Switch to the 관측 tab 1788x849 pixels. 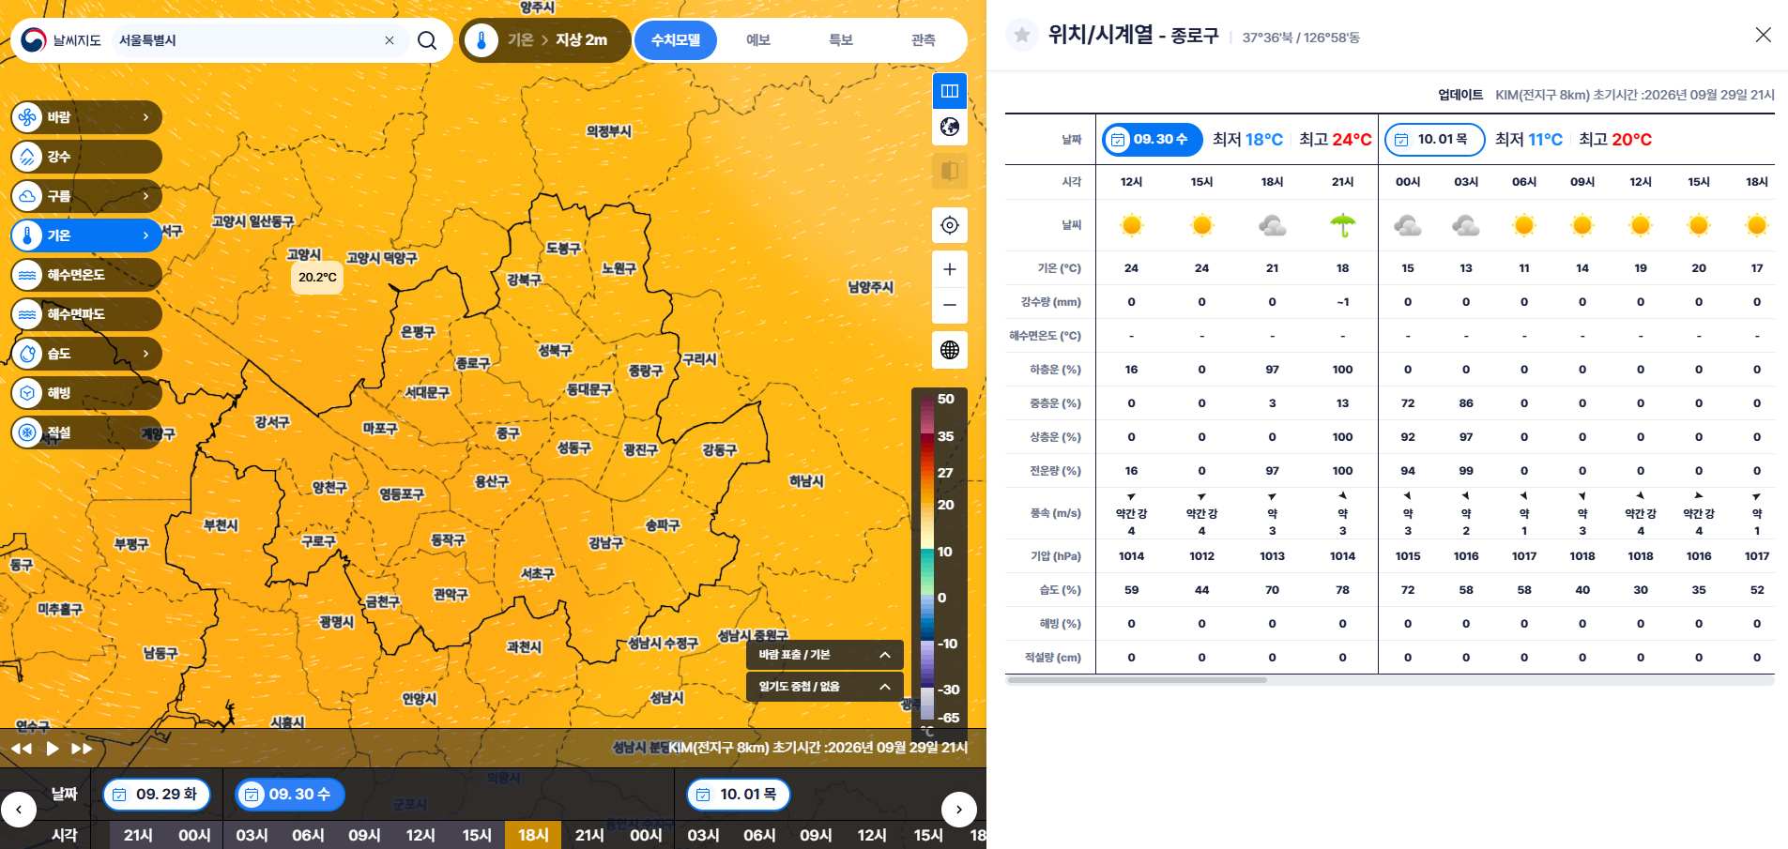924,40
